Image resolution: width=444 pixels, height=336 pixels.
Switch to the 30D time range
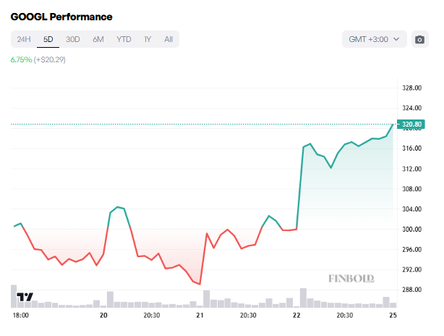click(73, 39)
